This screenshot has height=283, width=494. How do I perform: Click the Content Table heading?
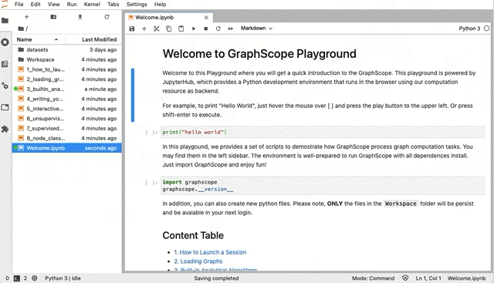tap(193, 235)
